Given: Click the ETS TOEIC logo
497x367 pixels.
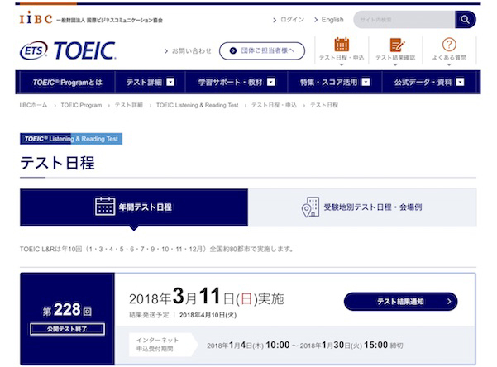Looking at the screenshot, I should point(68,50).
